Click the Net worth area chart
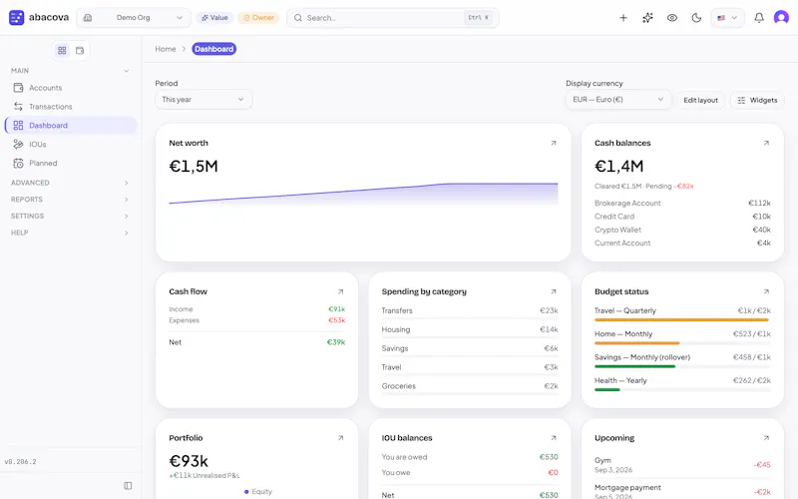The width and height of the screenshot is (798, 499). pos(363,194)
